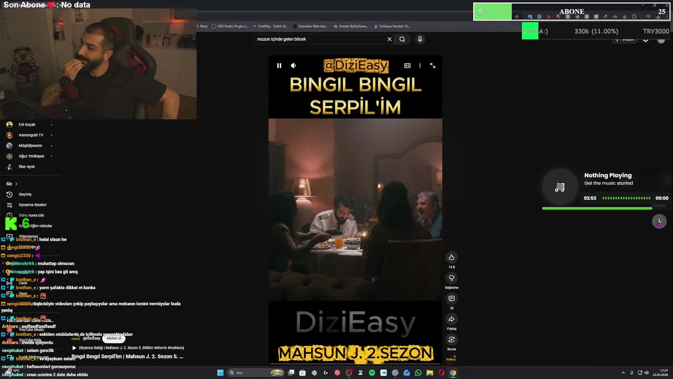673x379 pixels.
Task: Open ChatGPT app from the taskbar
Action: click(395, 373)
